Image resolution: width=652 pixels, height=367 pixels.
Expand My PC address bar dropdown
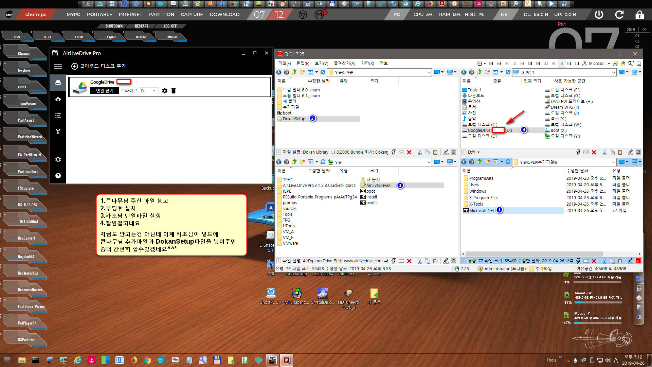(x=613, y=72)
